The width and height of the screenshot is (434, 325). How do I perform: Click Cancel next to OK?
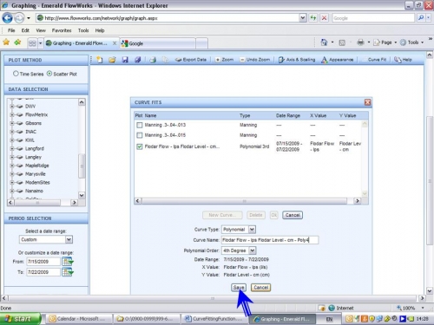293,215
